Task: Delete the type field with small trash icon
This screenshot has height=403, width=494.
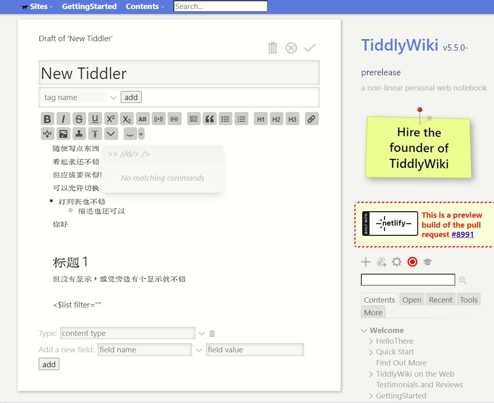Action: (x=212, y=333)
